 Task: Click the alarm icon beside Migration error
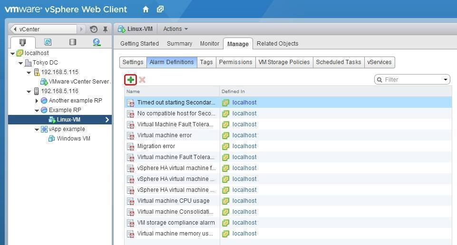pyautogui.click(x=131, y=146)
